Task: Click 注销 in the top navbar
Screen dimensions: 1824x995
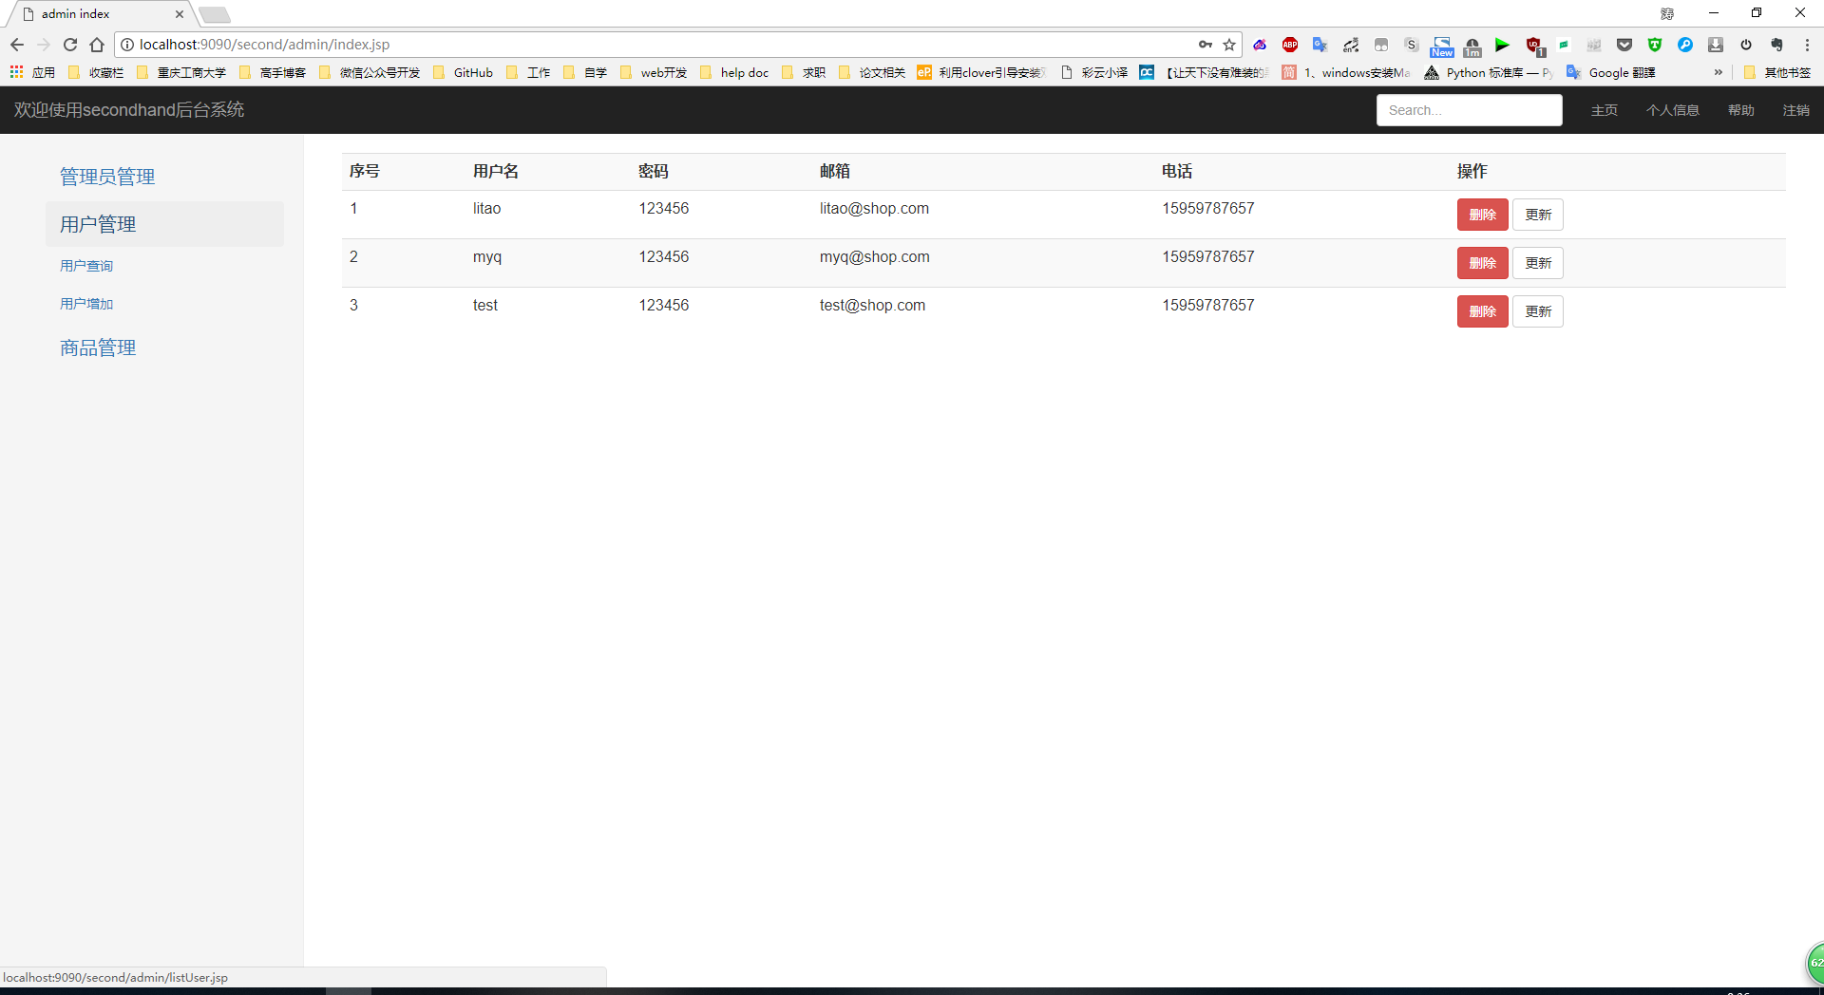Action: click(x=1795, y=110)
